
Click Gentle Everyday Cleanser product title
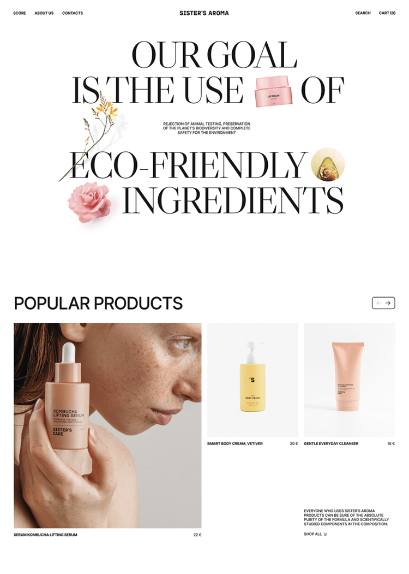point(331,443)
